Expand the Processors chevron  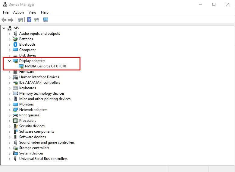(9, 121)
